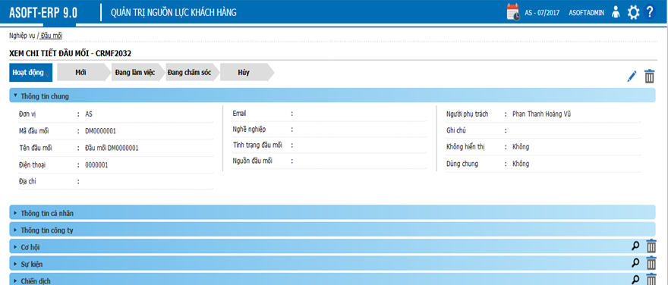This screenshot has width=668, height=285.
Task: Click the ASOFT-ERP 9.0 logo
Action: (x=43, y=13)
